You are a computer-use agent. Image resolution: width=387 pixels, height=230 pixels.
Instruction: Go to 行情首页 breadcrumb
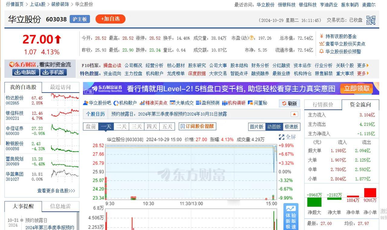point(15,4)
